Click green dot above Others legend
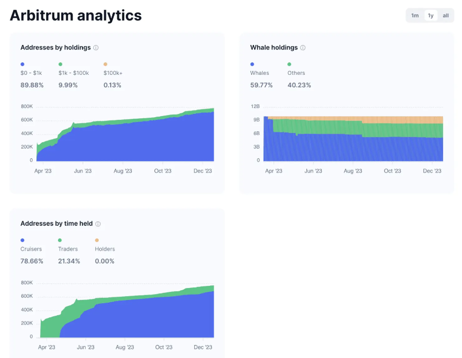Screen dimensions: 462x358 [290, 64]
